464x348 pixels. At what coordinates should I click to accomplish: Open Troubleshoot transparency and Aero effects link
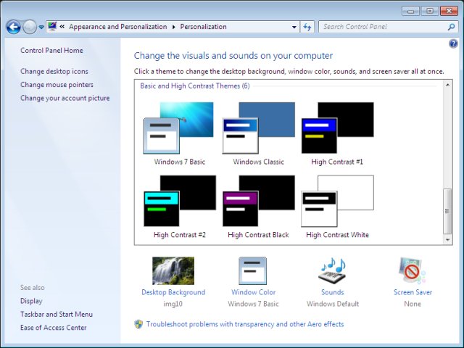[x=244, y=324]
